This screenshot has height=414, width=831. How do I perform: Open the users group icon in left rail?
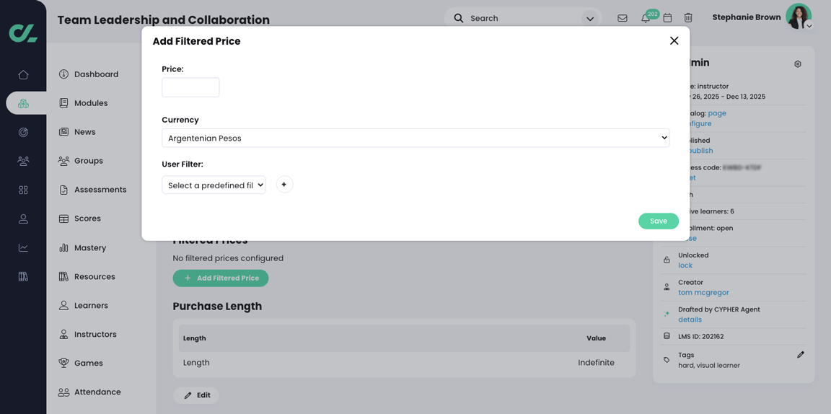click(x=23, y=161)
